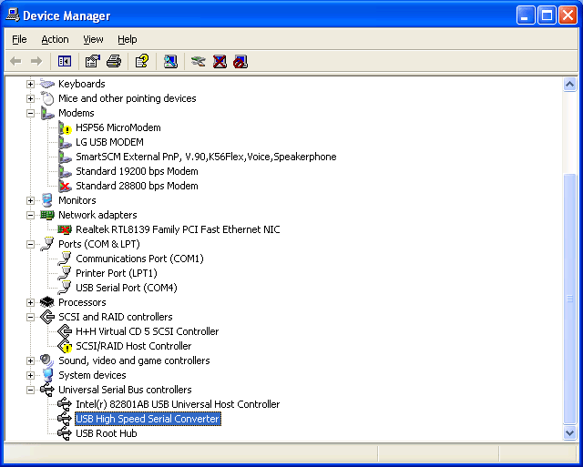Toggle the console tree toolbar icon
The width and height of the screenshot is (583, 467).
(65, 61)
